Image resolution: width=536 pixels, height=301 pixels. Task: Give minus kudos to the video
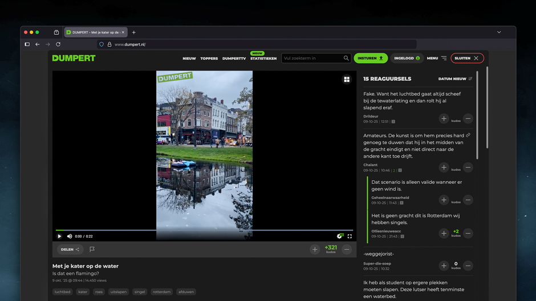[x=347, y=249]
